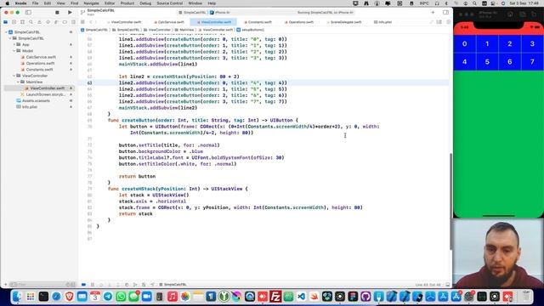Open the Test navigator icon

point(48,22)
